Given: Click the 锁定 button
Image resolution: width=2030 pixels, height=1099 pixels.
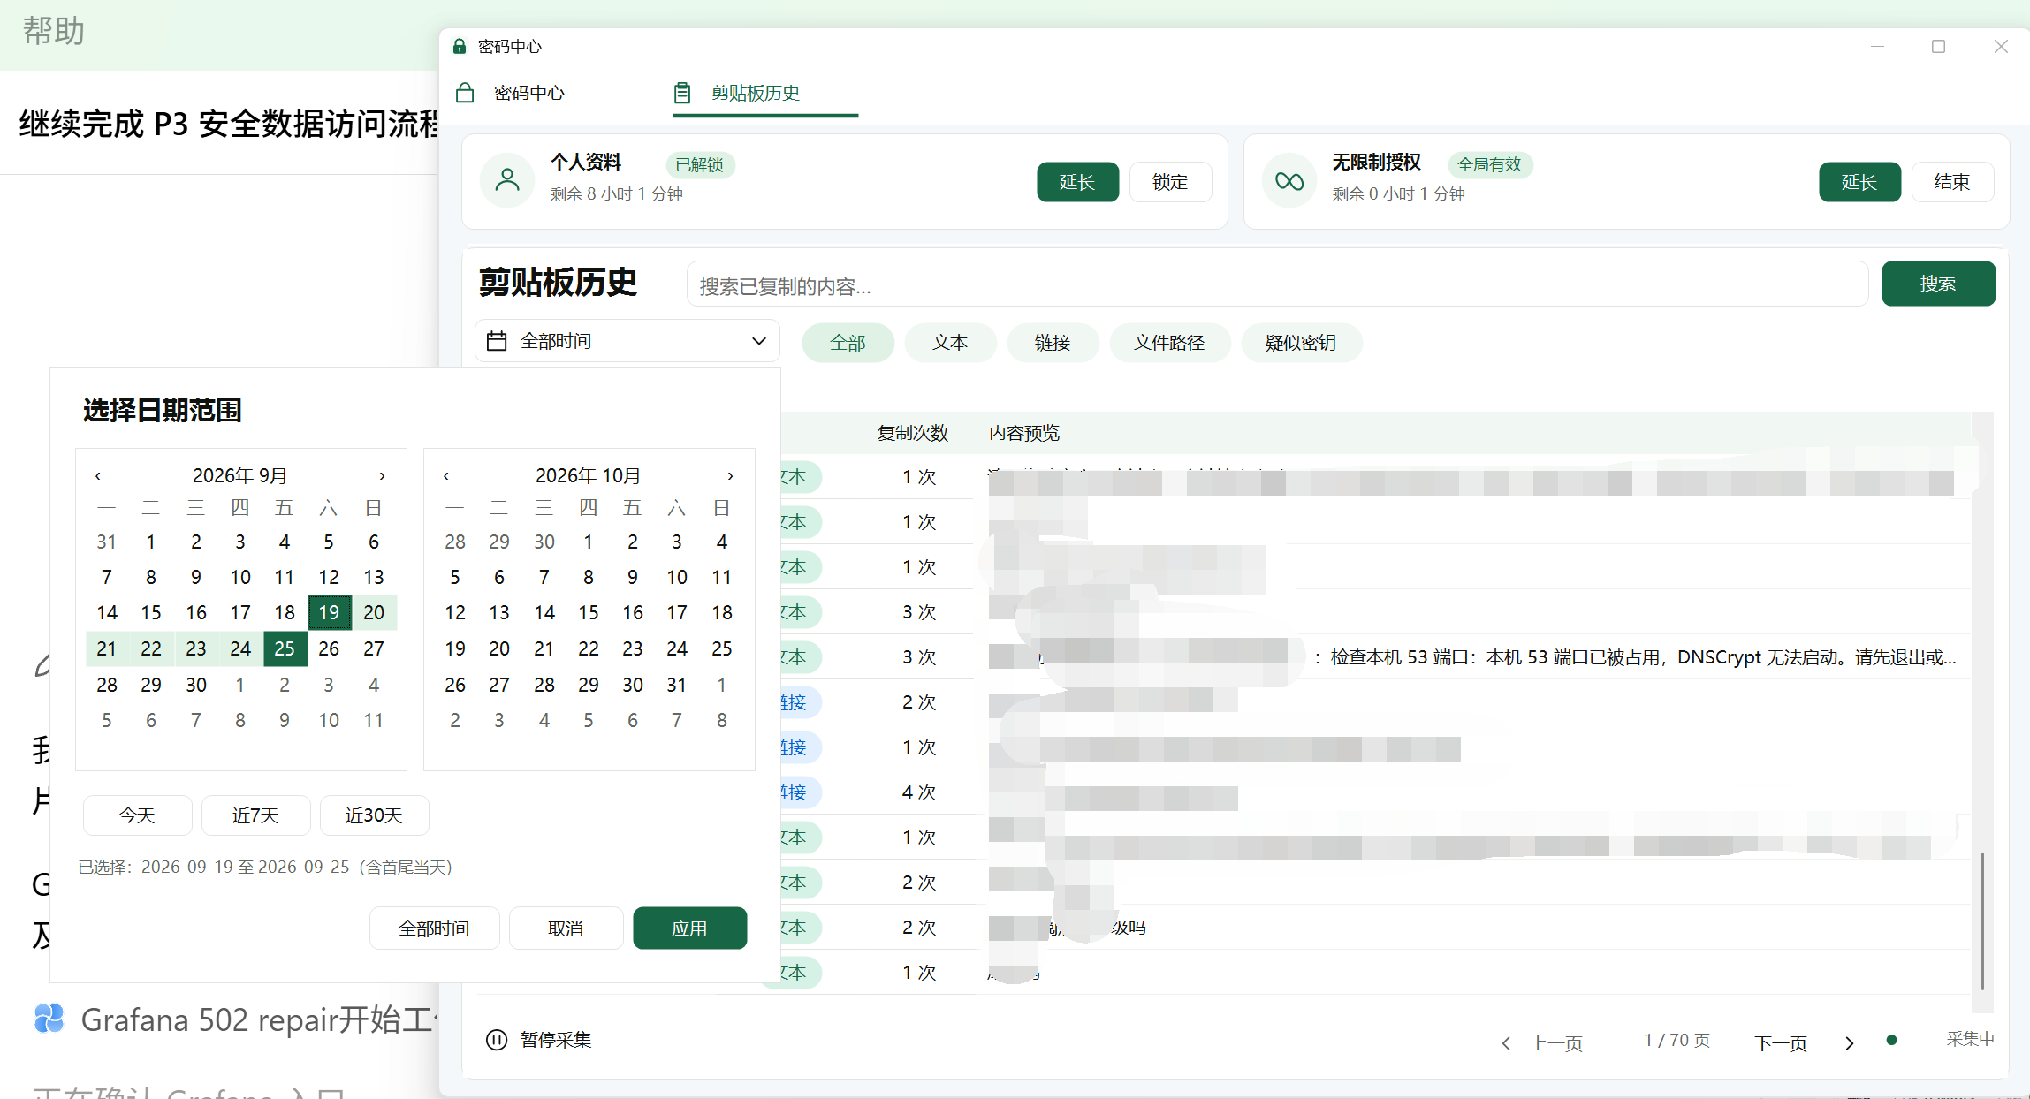Looking at the screenshot, I should pyautogui.click(x=1170, y=182).
